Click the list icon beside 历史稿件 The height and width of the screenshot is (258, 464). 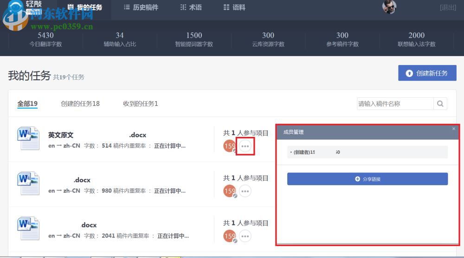(x=127, y=7)
